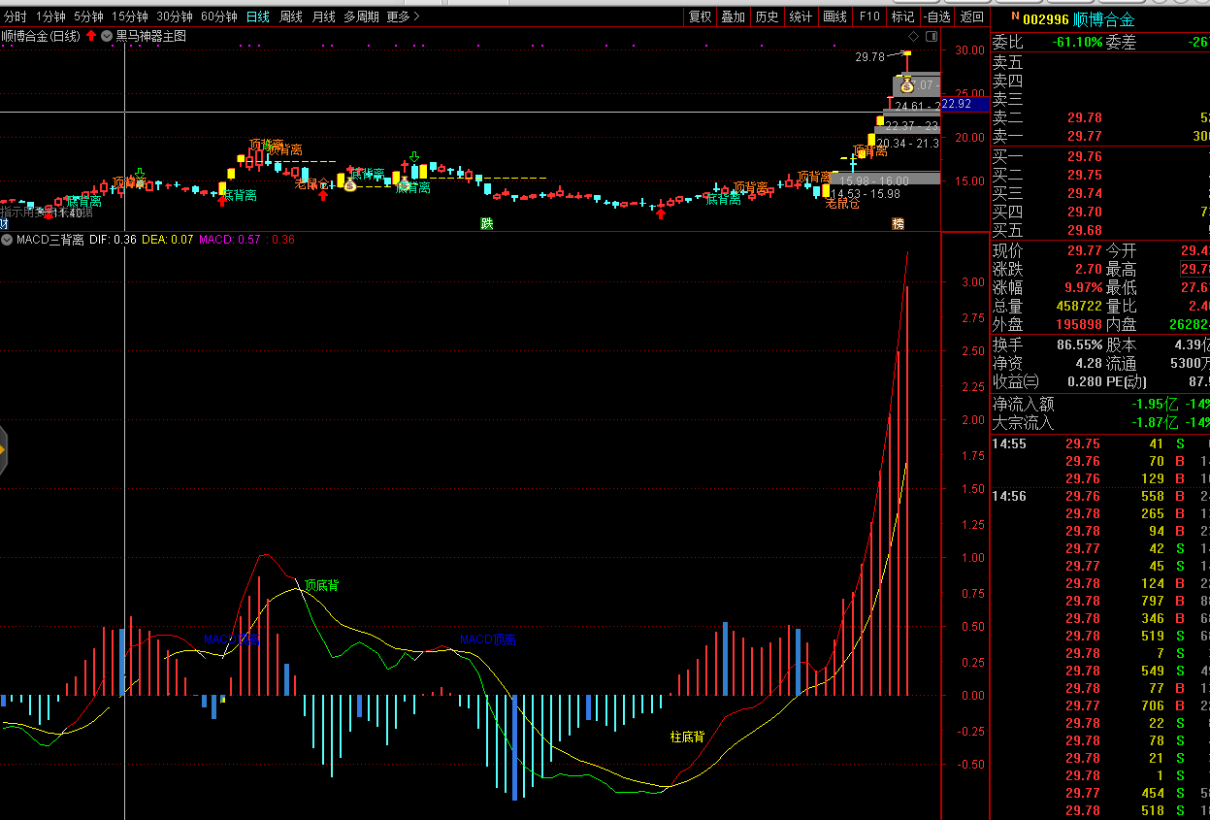Screen dimensions: 1210x820
Task: Click the 返回 back button
Action: (x=971, y=16)
